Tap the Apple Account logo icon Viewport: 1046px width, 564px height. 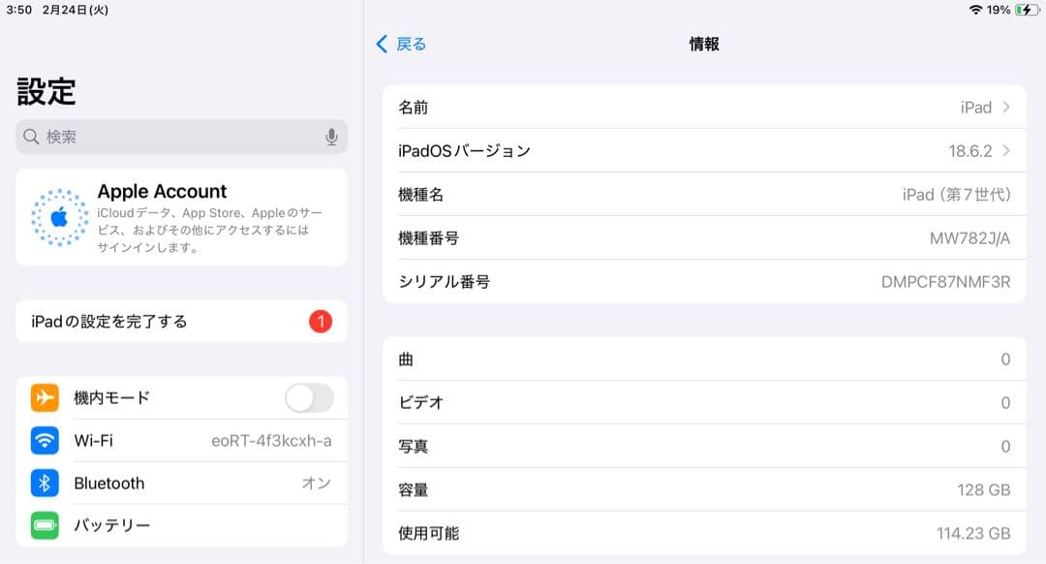click(x=59, y=218)
